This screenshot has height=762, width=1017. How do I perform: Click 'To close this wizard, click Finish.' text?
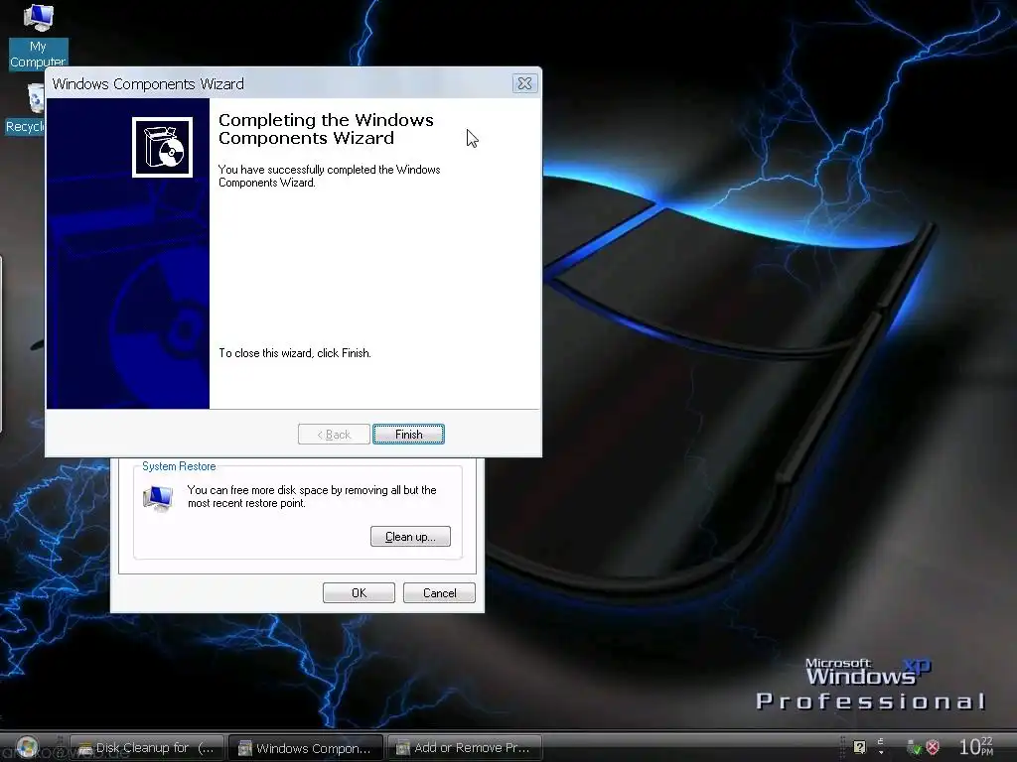coord(294,353)
